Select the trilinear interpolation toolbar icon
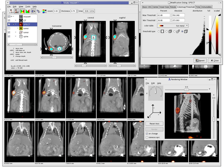Viewport: 224px width, 168px height. [x=17, y=11]
